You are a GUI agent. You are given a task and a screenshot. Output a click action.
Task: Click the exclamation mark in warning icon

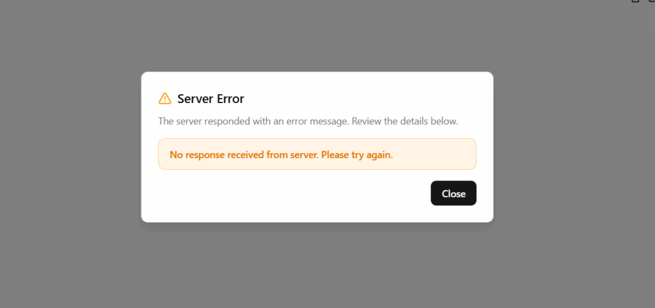164,99
